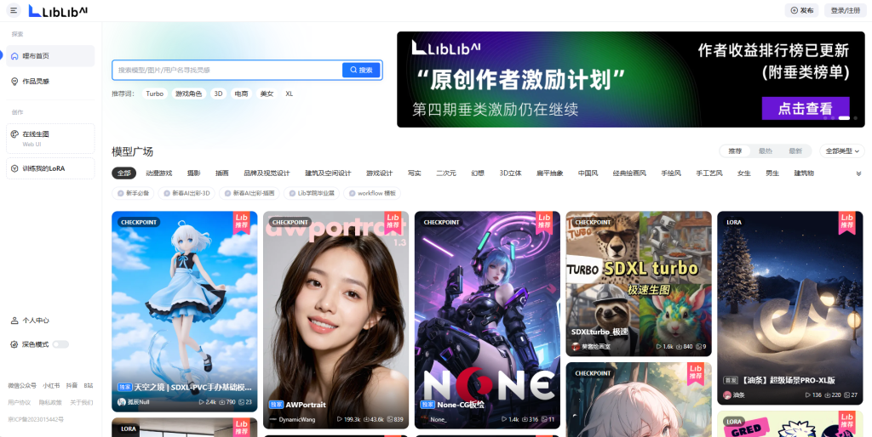Open the 【油条】超级场景PRO-XL版 model card
The width and height of the screenshot is (872, 437).
789,308
